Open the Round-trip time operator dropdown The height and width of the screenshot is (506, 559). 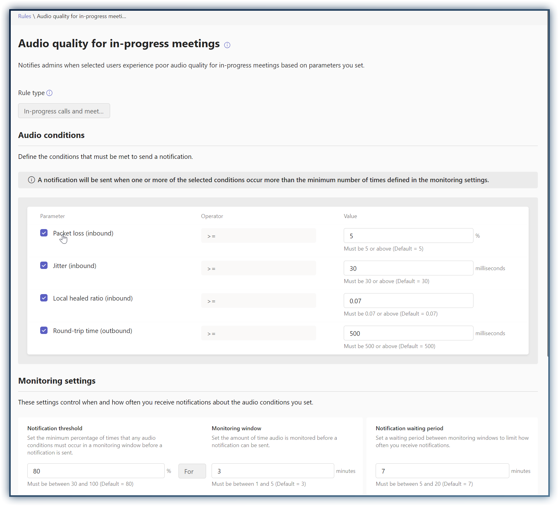[258, 333]
